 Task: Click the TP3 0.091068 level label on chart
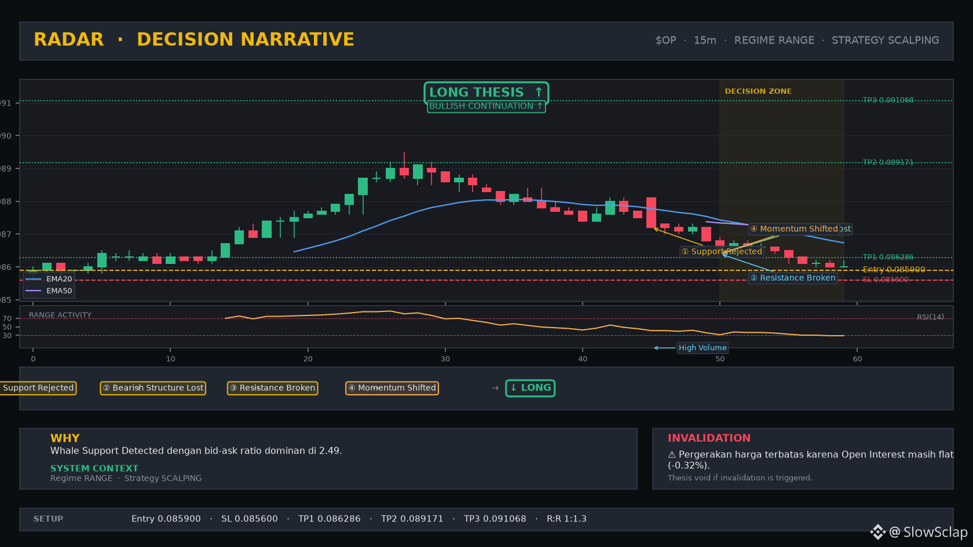[888, 100]
